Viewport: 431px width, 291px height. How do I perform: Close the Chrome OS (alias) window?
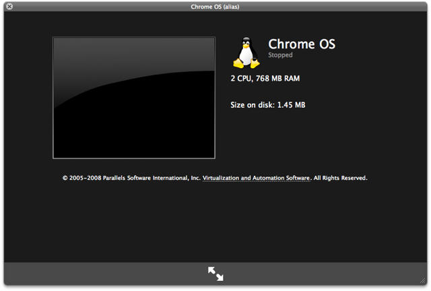(8, 6)
